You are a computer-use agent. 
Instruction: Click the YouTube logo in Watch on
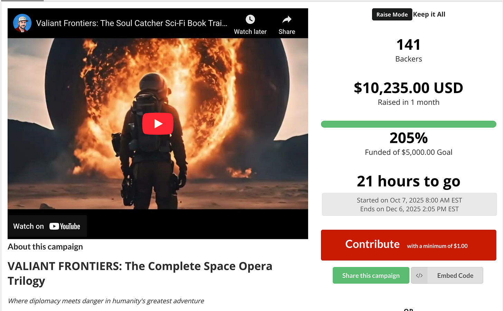[65, 226]
